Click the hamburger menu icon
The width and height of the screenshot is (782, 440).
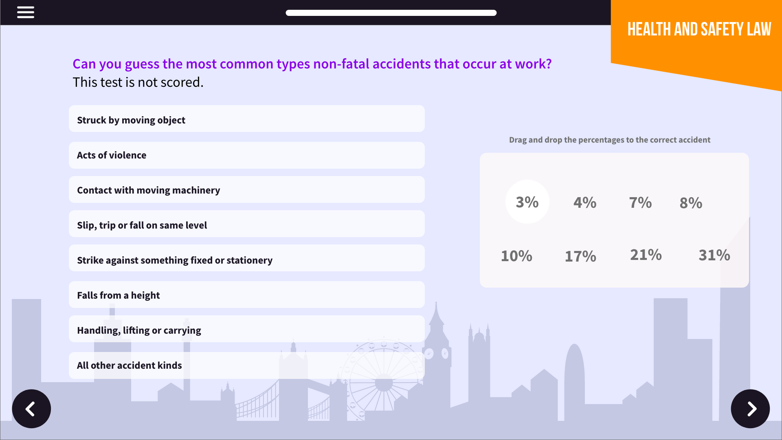26,12
